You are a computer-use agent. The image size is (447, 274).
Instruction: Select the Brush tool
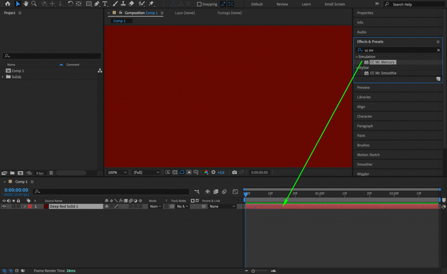click(114, 4)
